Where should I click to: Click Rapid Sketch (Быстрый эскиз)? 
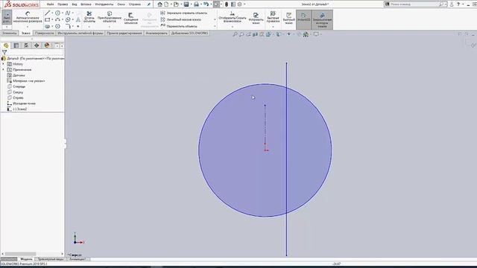tap(288, 18)
